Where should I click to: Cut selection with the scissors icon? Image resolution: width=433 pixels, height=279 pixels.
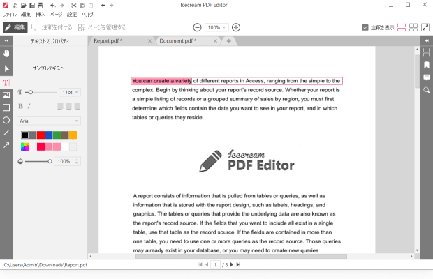click(74, 6)
